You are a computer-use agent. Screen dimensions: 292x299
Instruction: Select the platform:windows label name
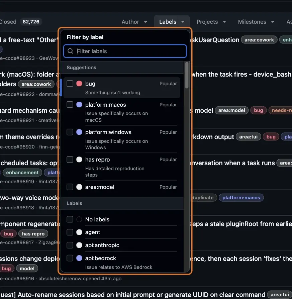[108, 132]
